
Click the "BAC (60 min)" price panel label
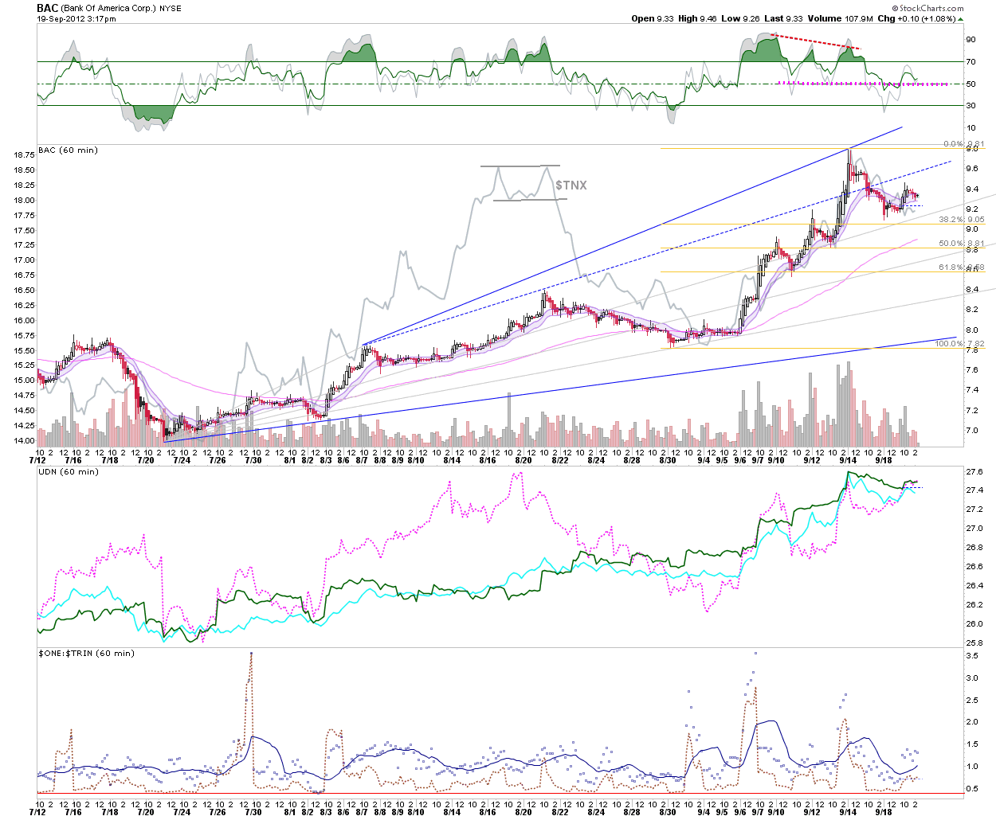click(x=68, y=150)
